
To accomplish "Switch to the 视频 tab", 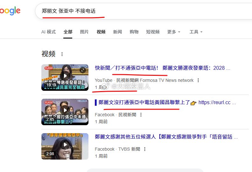I will 101,32.
